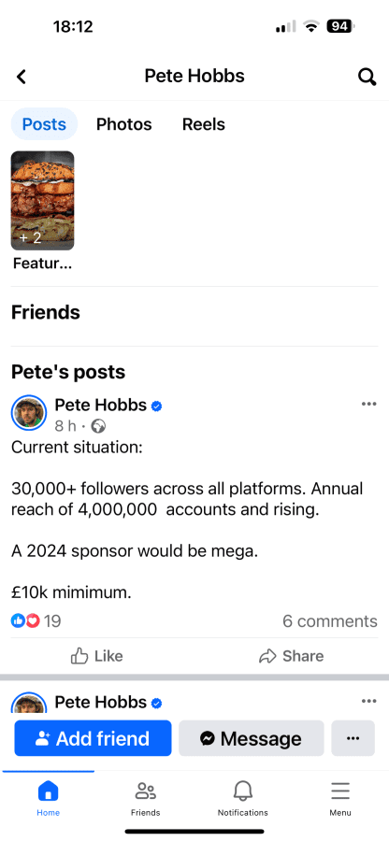This screenshot has width=389, height=841.
Task: Open the Home tab in bottom navigation
Action: coord(49,799)
